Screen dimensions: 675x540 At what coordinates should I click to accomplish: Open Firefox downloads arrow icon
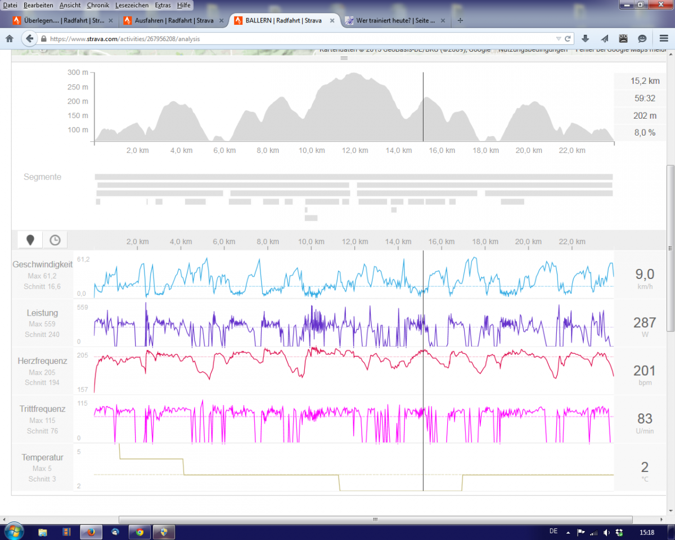point(586,39)
